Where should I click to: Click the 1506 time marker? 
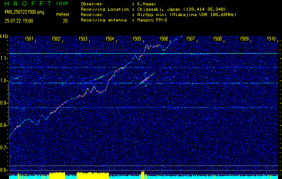164,38
